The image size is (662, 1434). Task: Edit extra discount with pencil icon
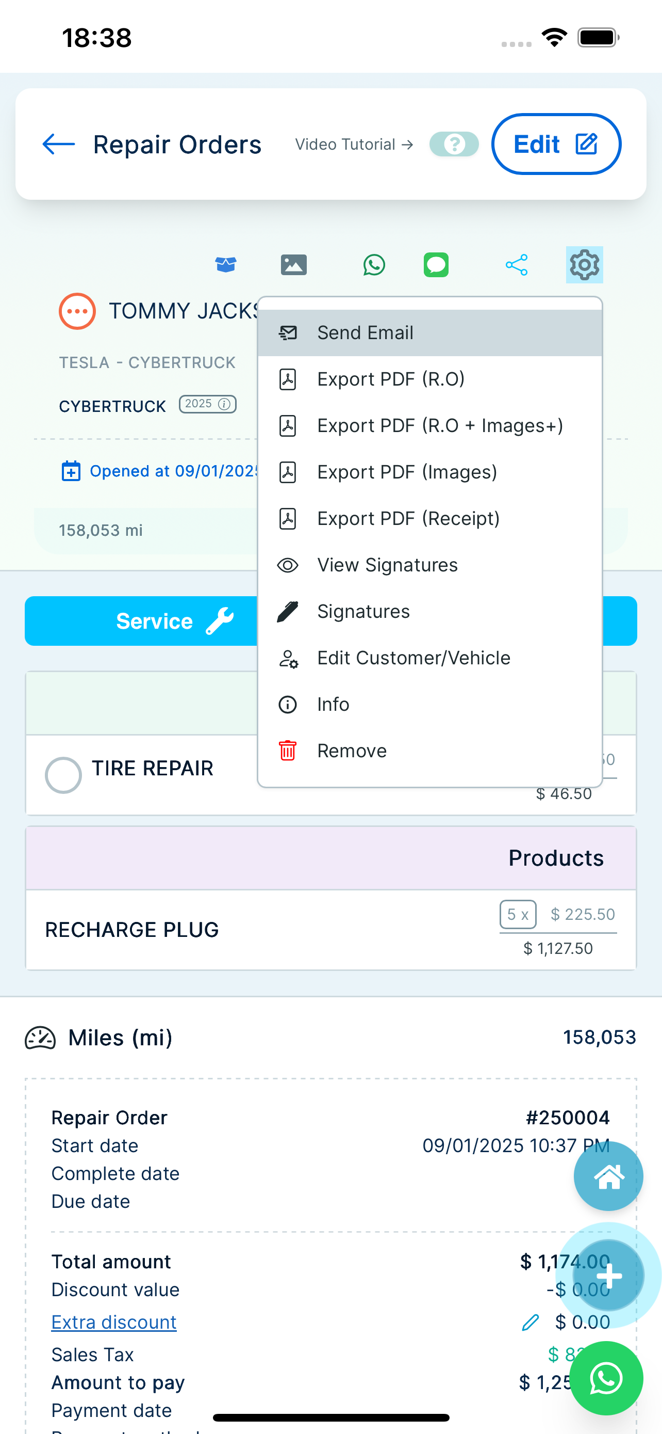[530, 1323]
